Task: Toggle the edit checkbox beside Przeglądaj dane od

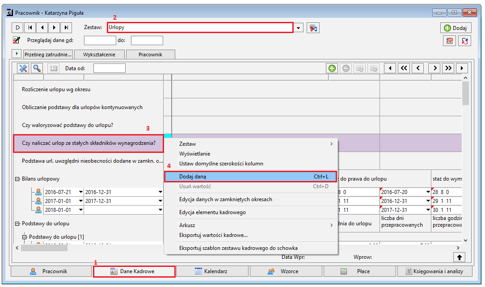Action: (x=16, y=40)
